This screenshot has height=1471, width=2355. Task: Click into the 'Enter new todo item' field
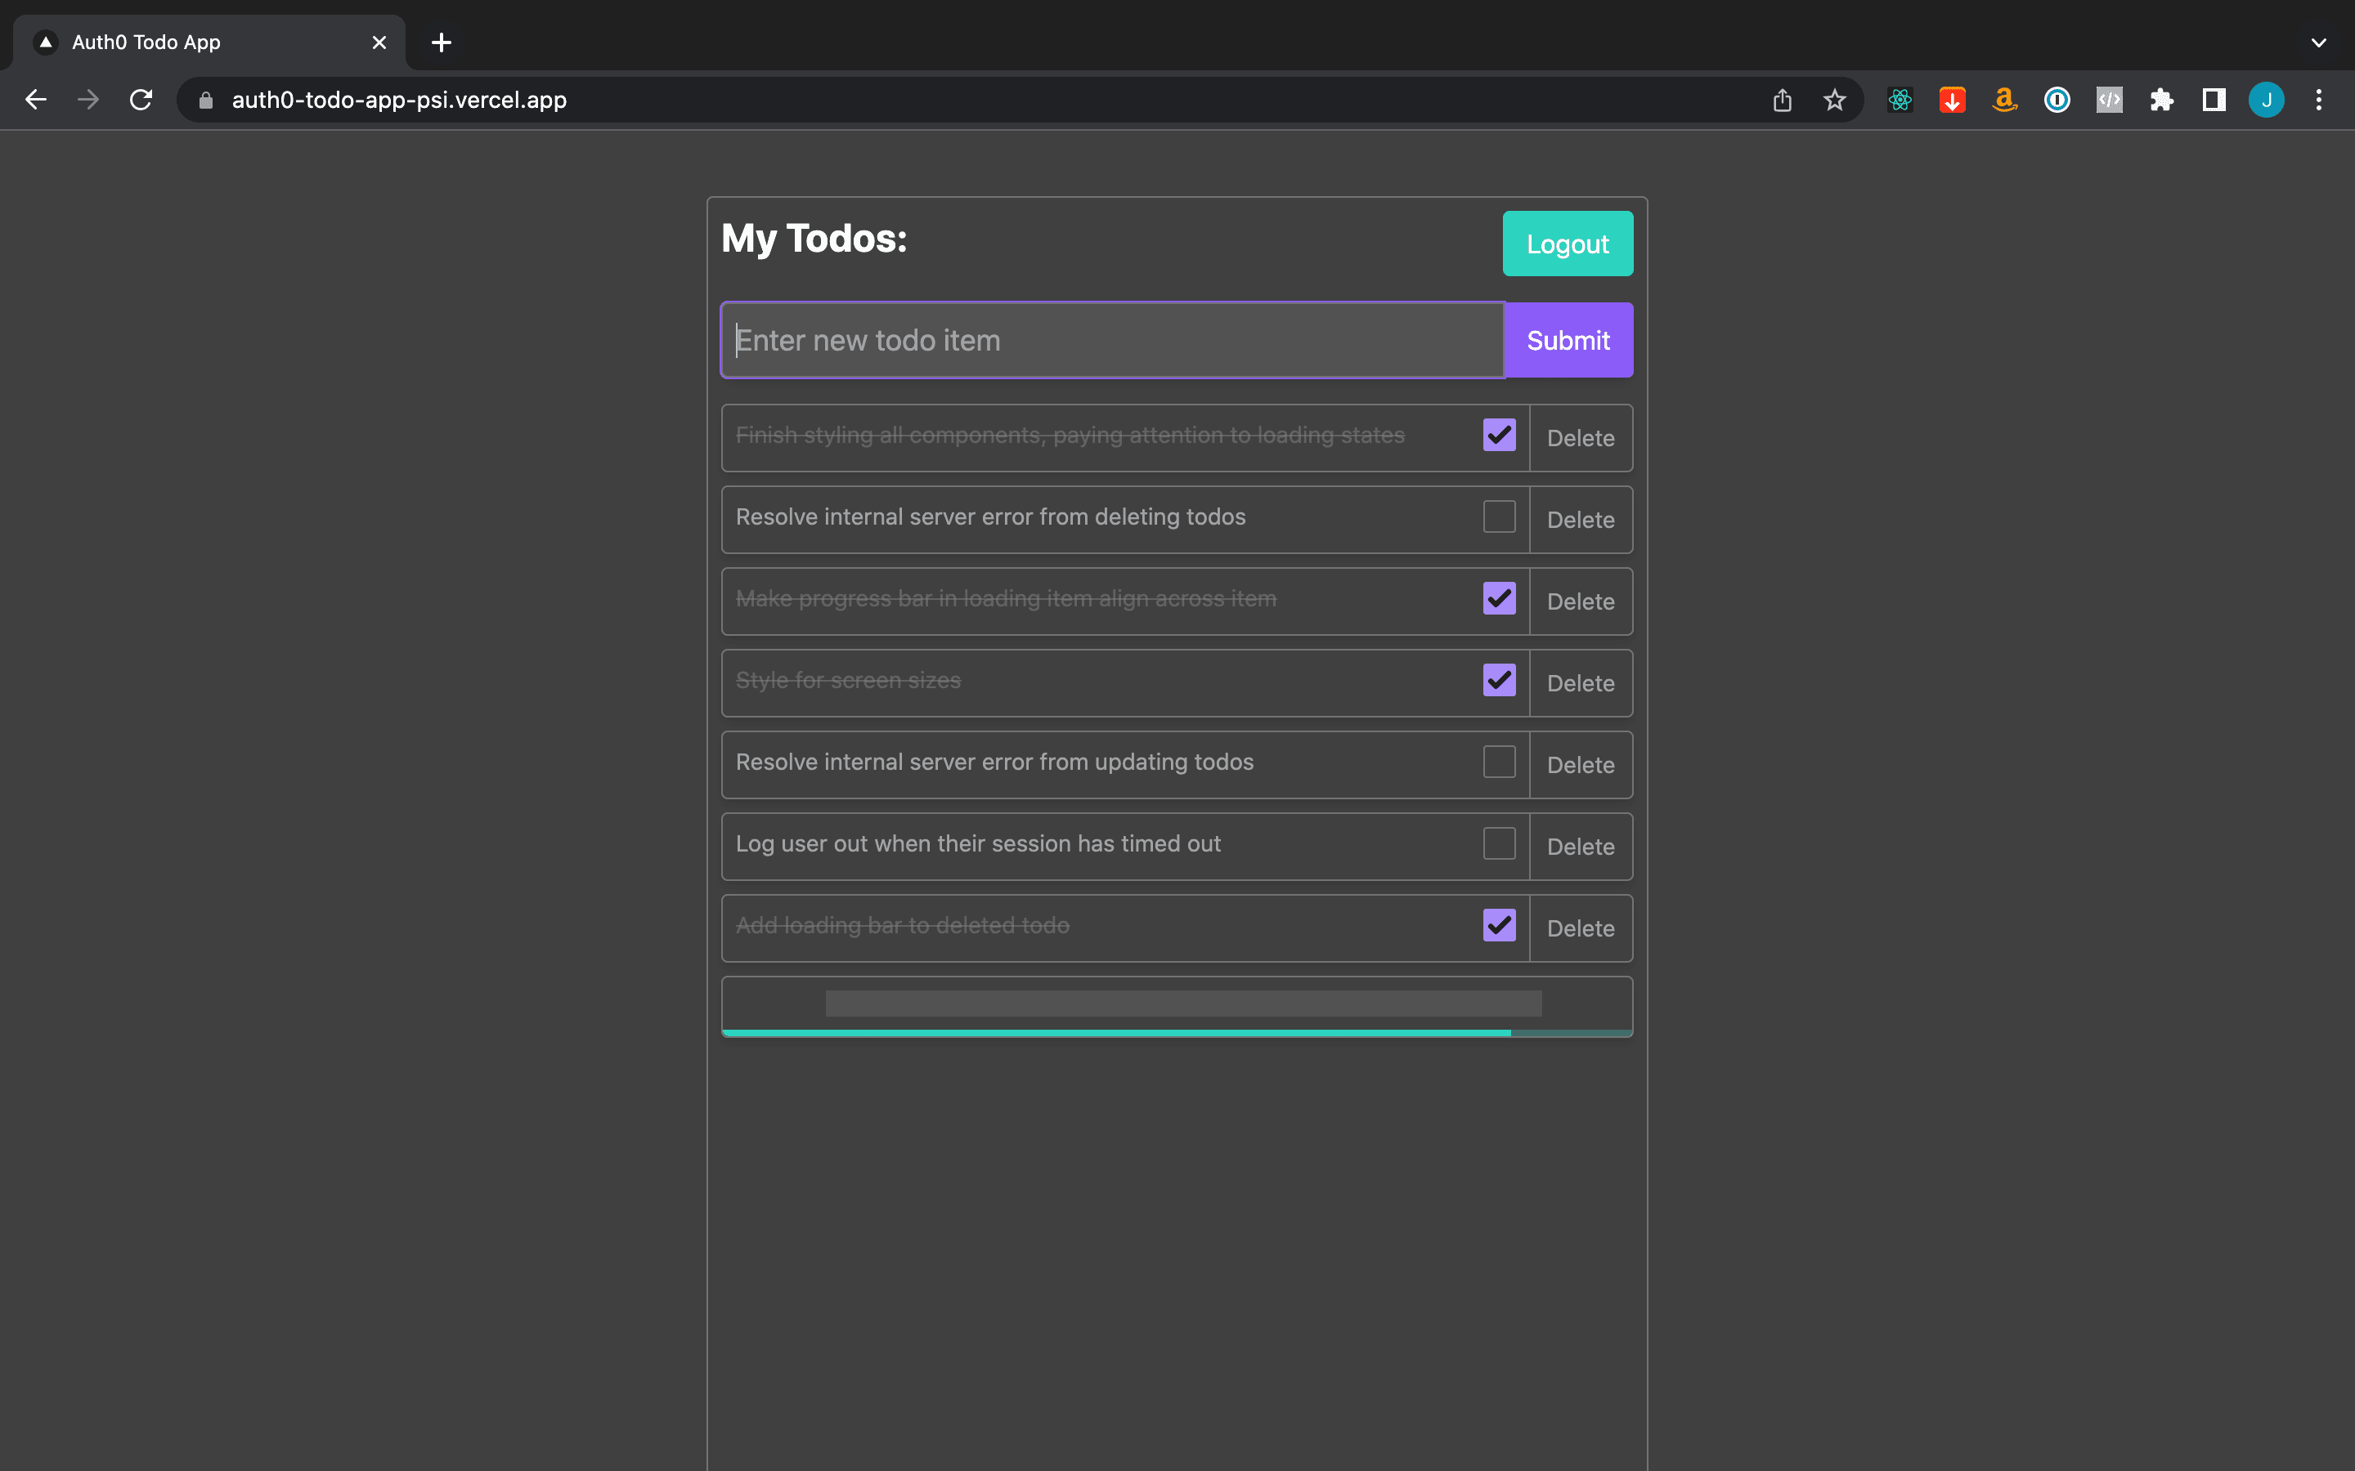pos(1111,341)
